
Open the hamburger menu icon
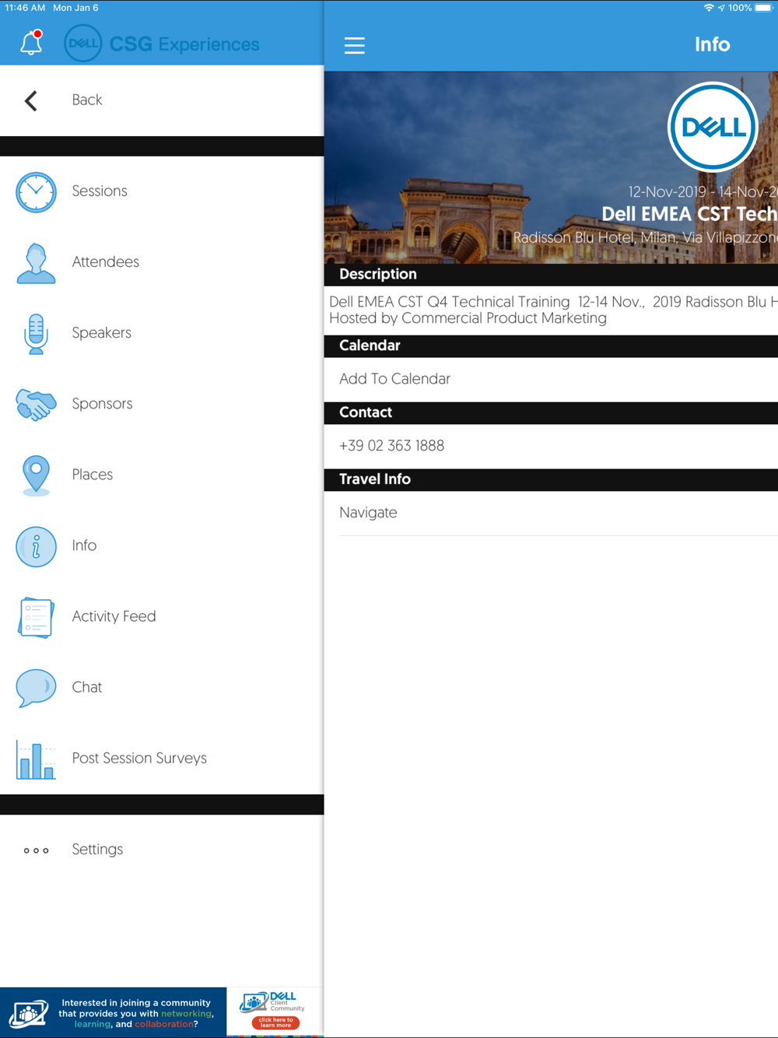355,45
